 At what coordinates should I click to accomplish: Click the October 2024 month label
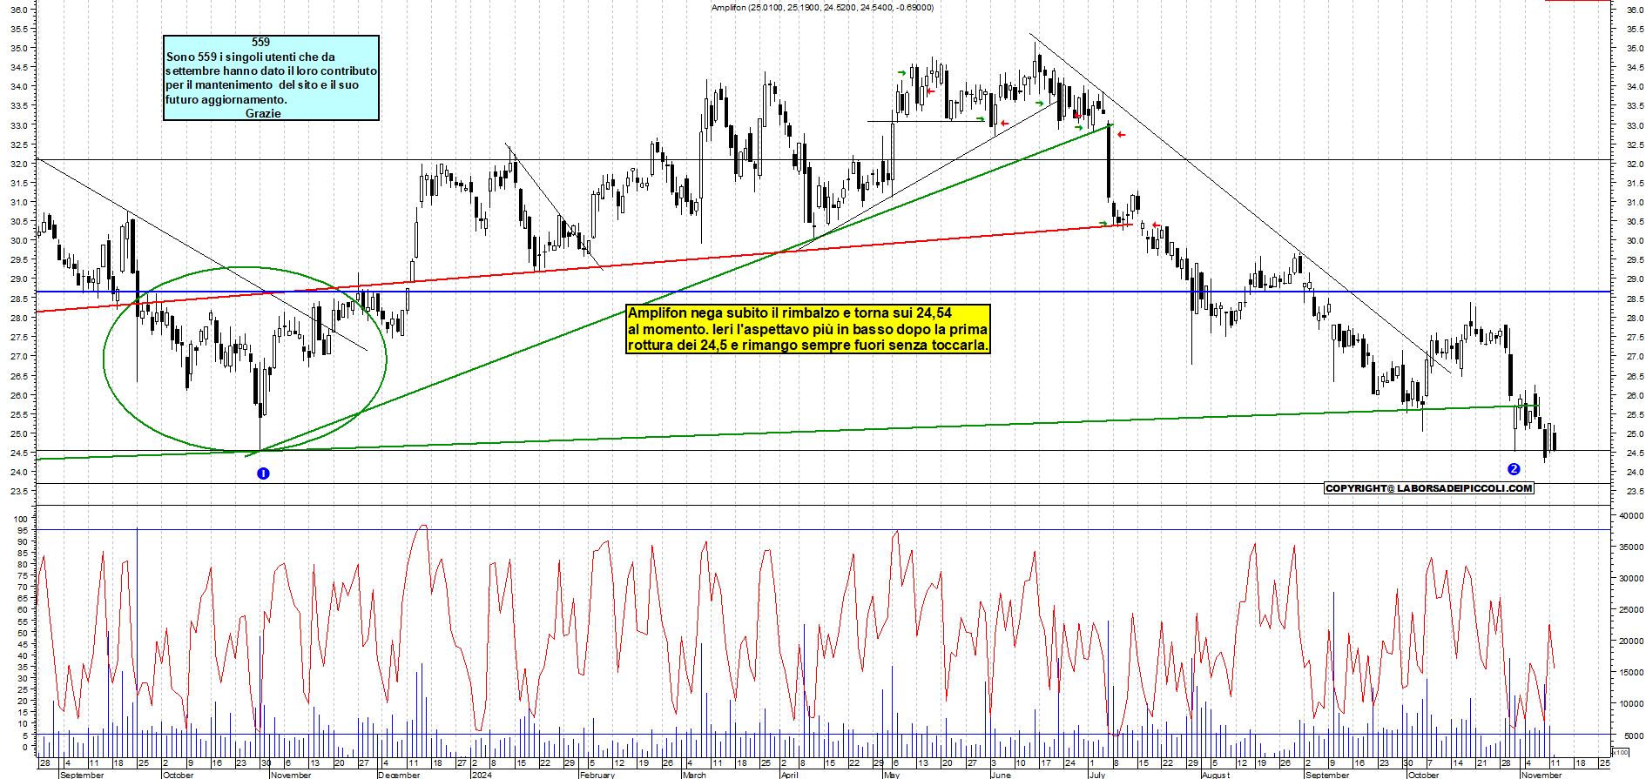coord(1424,775)
